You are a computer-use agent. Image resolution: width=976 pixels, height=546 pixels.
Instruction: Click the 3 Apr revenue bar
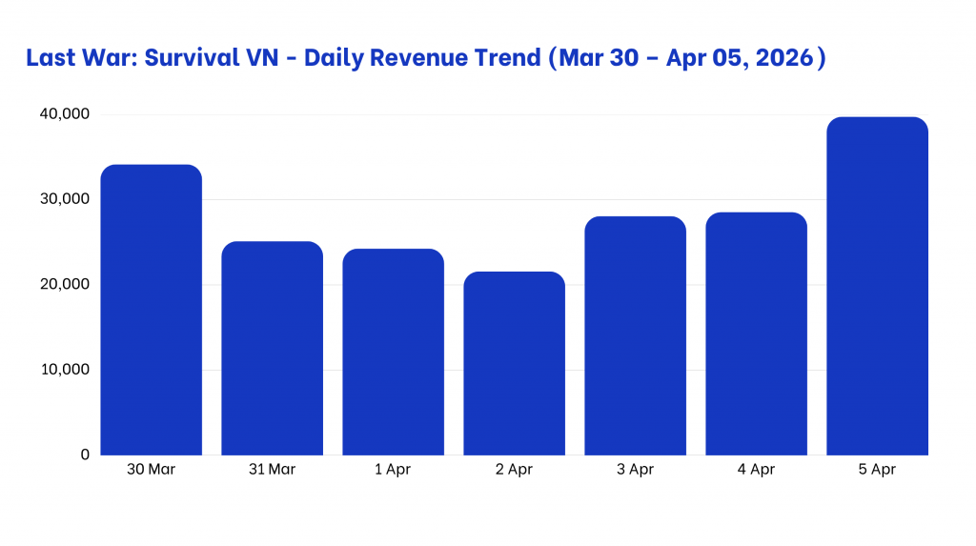(635, 335)
